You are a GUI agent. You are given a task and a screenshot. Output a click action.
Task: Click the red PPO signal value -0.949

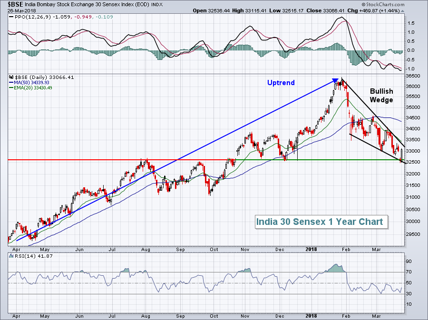[82, 17]
